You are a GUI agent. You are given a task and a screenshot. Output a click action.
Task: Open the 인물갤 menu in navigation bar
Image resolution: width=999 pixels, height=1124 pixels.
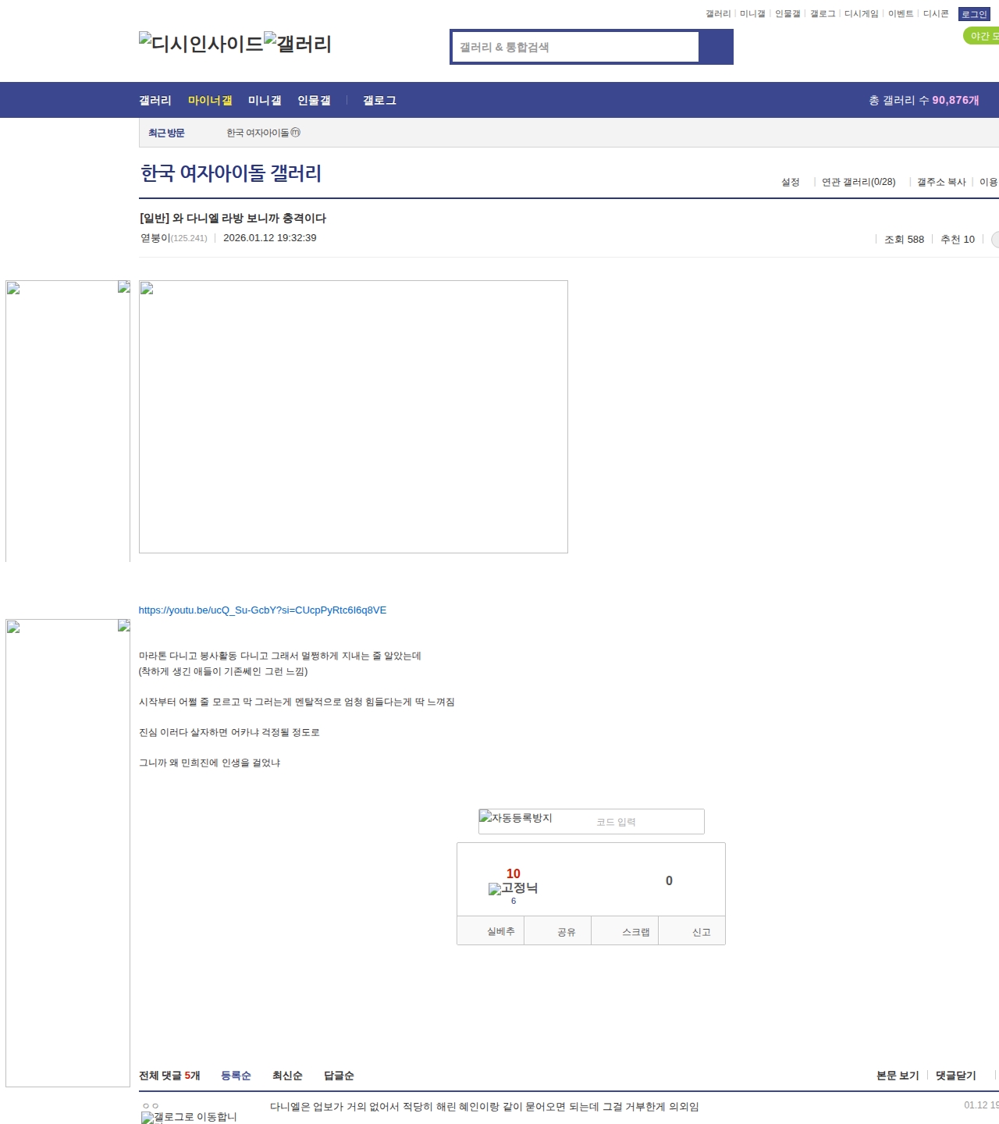pyautogui.click(x=314, y=100)
